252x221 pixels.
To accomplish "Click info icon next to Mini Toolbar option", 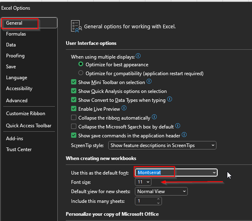I will (138, 82).
